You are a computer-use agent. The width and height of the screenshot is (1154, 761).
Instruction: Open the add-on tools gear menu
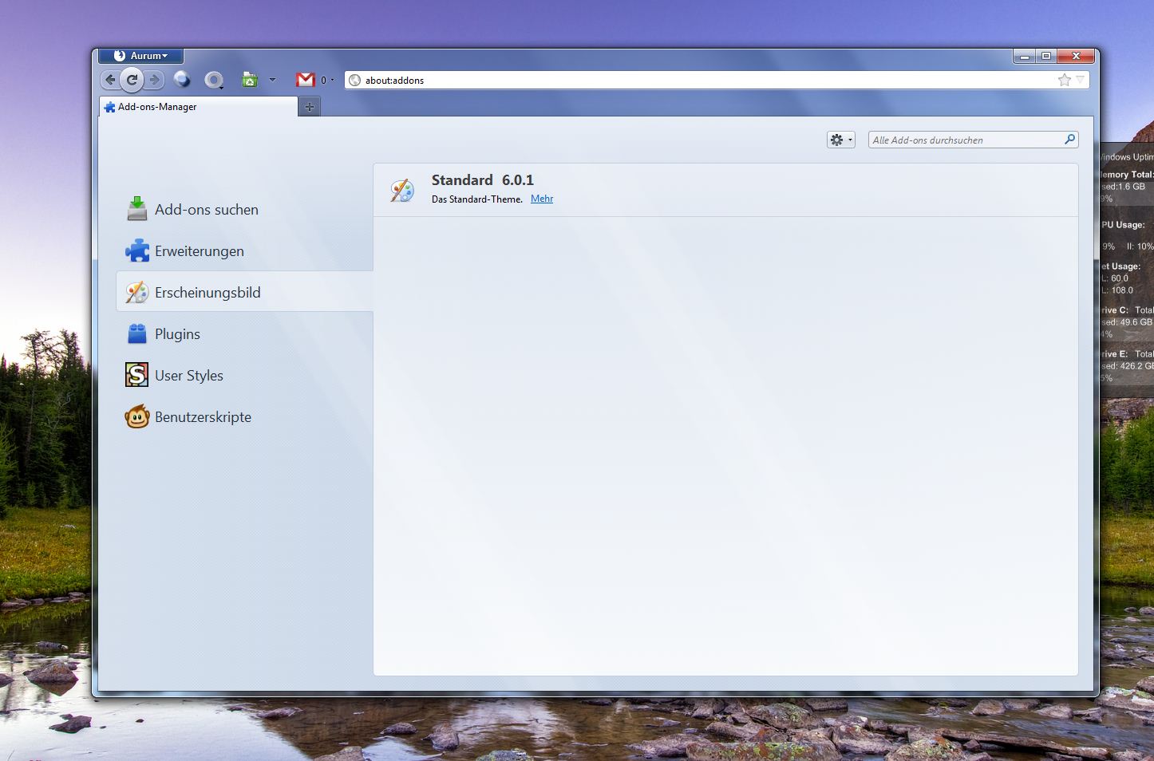(841, 140)
